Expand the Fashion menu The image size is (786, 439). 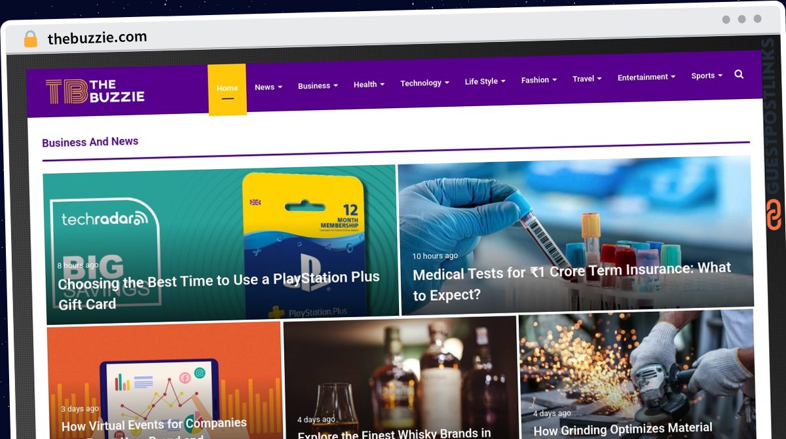(x=538, y=80)
